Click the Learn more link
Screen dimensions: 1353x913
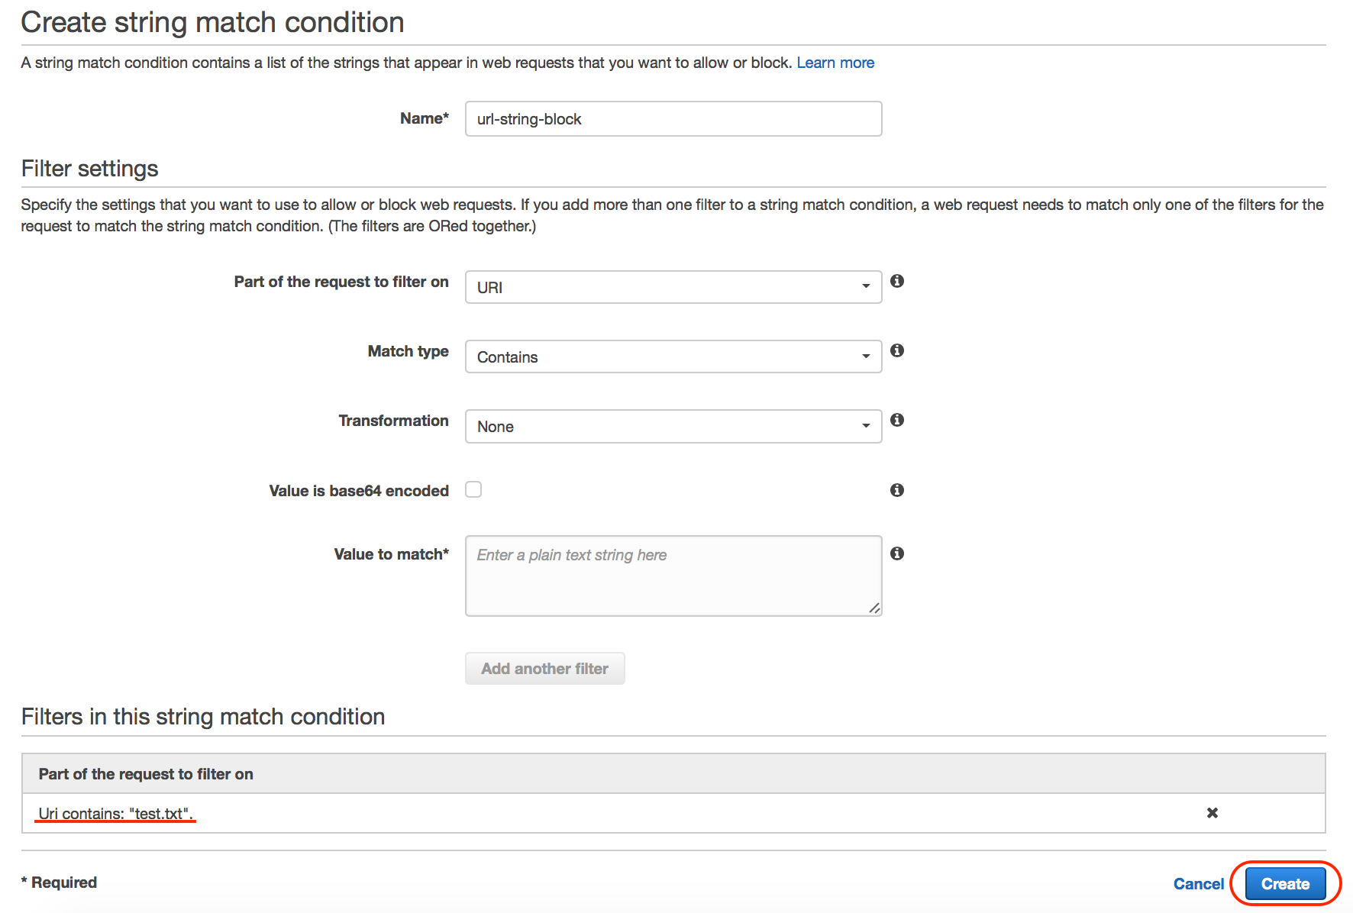tap(835, 63)
